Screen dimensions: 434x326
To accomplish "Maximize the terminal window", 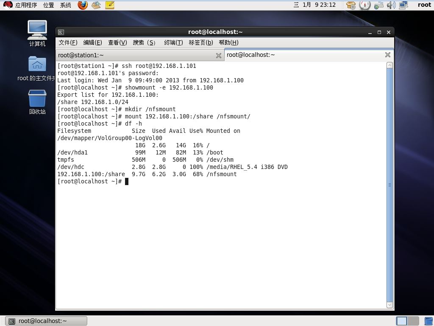I will click(379, 32).
